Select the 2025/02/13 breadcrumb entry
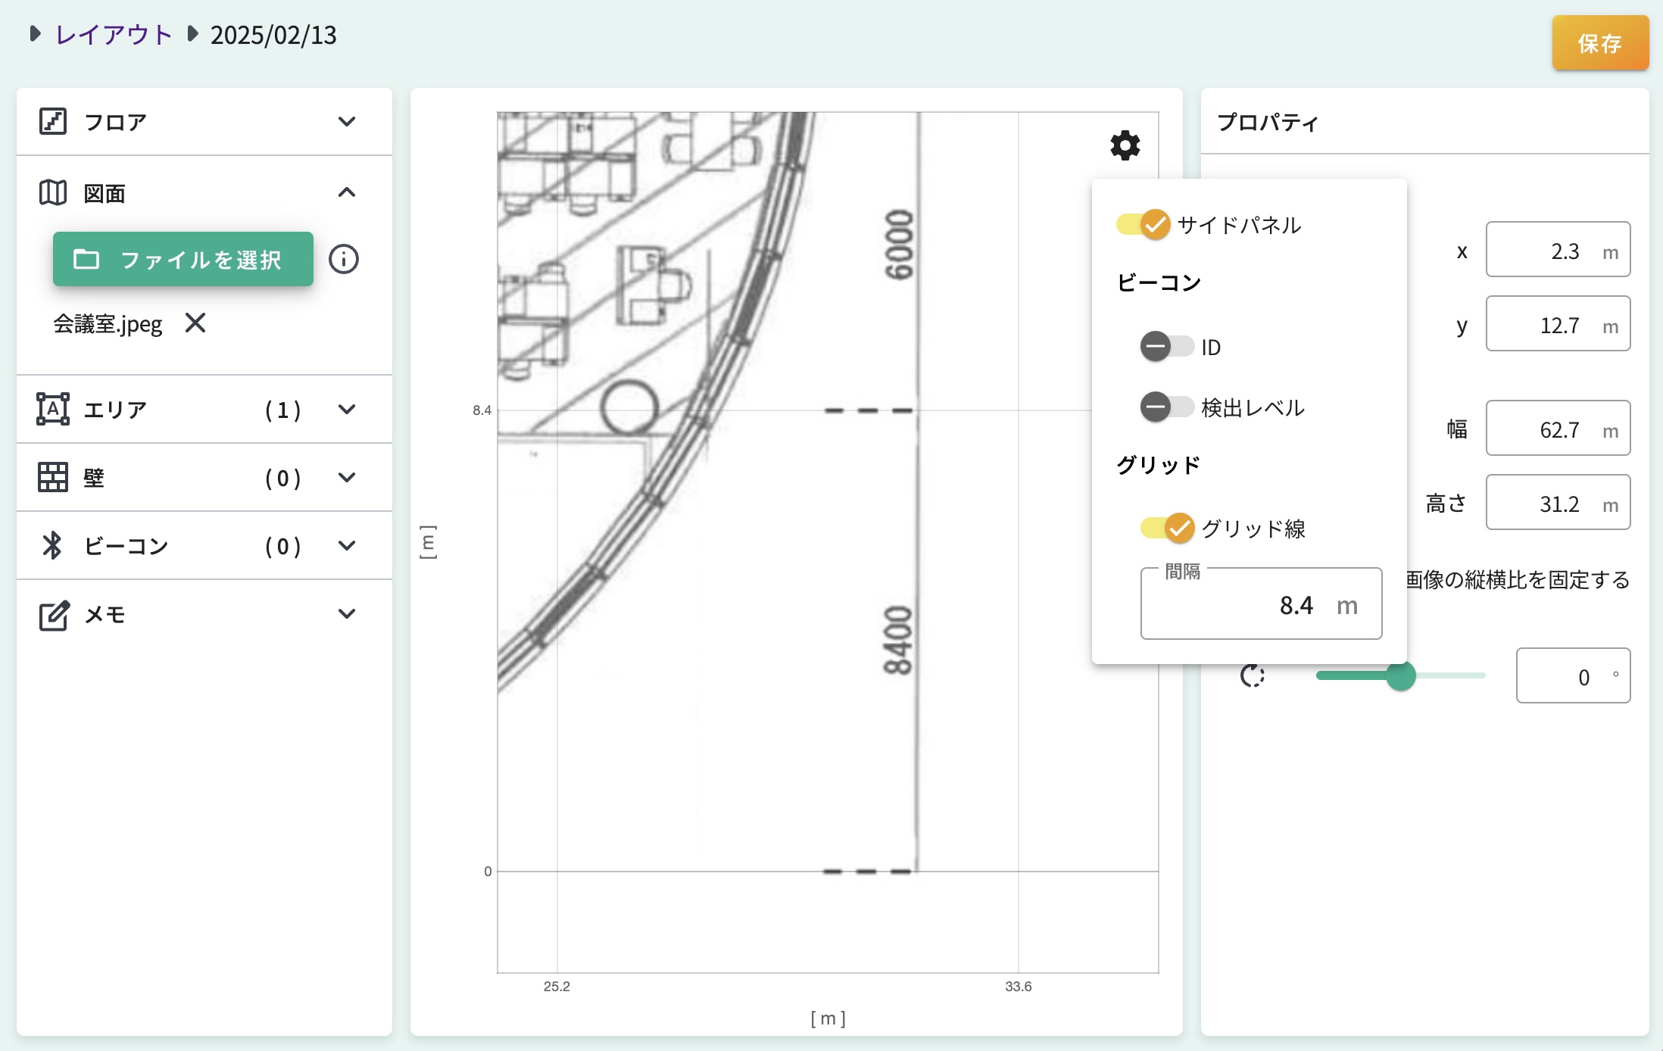This screenshot has width=1663, height=1051. point(273,34)
